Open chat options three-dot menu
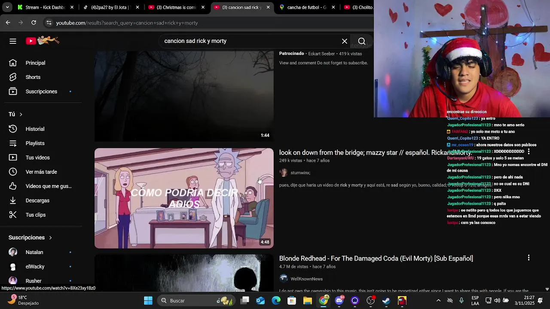The image size is (550, 309). [x=529, y=151]
